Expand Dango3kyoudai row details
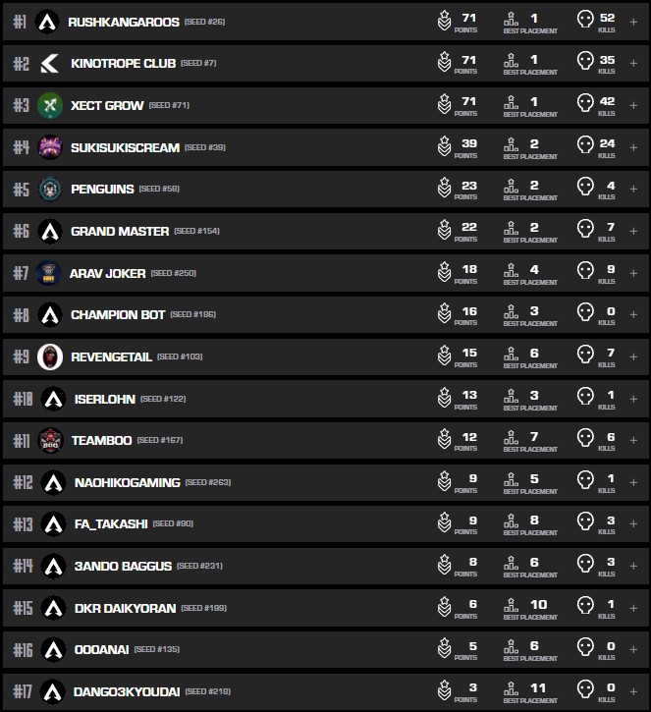 pyautogui.click(x=633, y=691)
